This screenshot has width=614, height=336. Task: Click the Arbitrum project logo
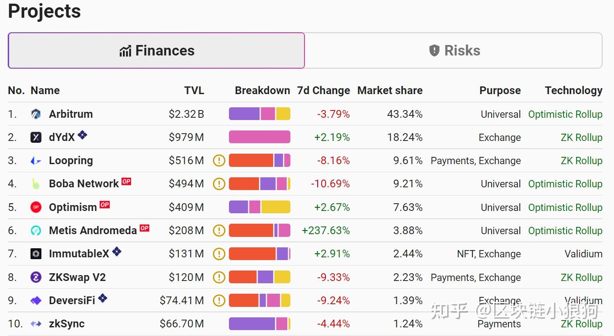point(36,114)
